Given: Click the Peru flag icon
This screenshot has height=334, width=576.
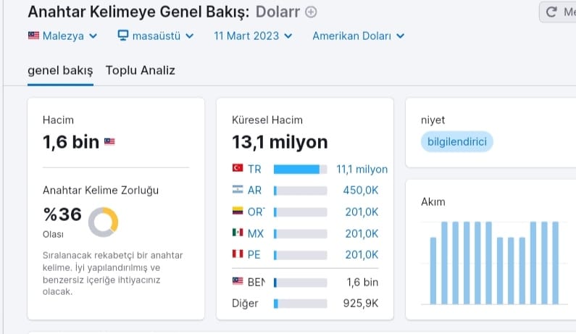Looking at the screenshot, I should 238,254.
